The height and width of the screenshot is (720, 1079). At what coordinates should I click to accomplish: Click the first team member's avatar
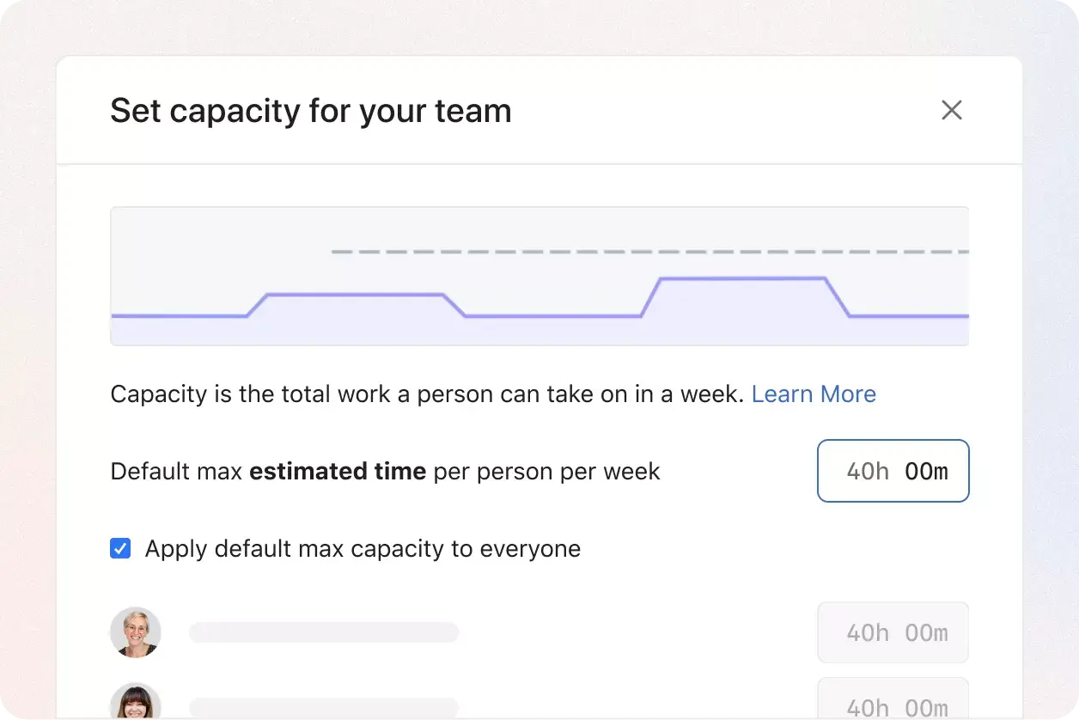tap(136, 632)
